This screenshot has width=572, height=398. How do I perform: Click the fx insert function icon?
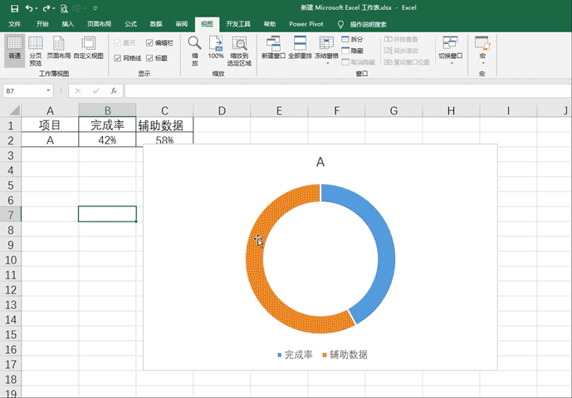click(114, 90)
